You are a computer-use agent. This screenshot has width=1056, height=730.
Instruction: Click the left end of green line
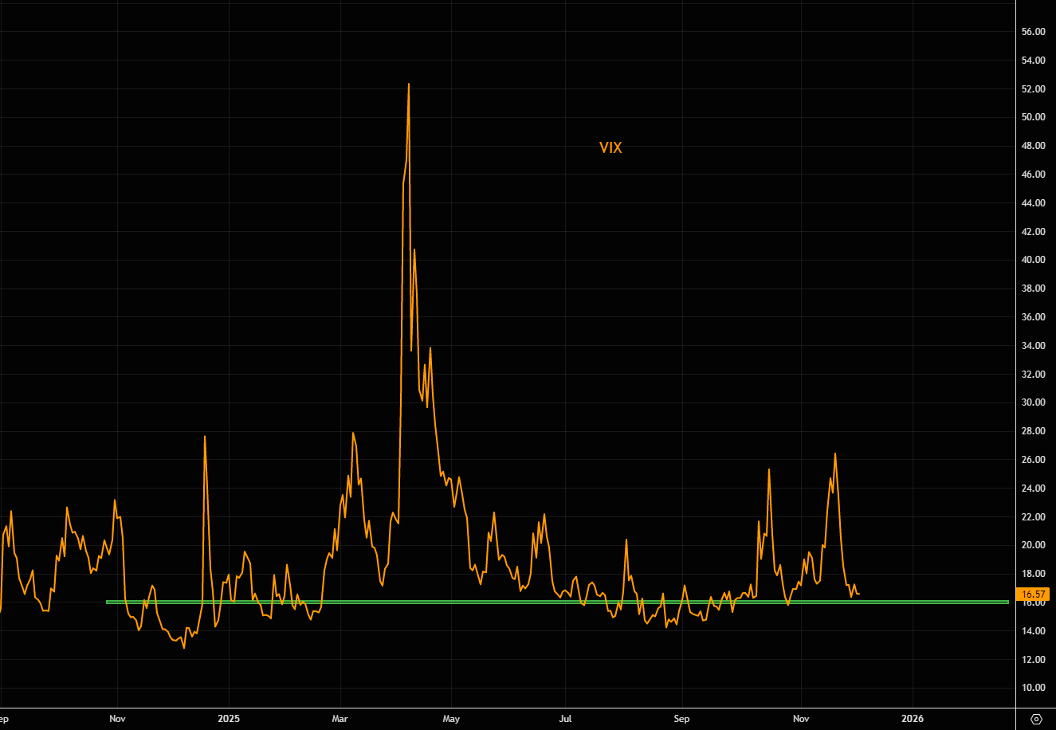(x=108, y=602)
